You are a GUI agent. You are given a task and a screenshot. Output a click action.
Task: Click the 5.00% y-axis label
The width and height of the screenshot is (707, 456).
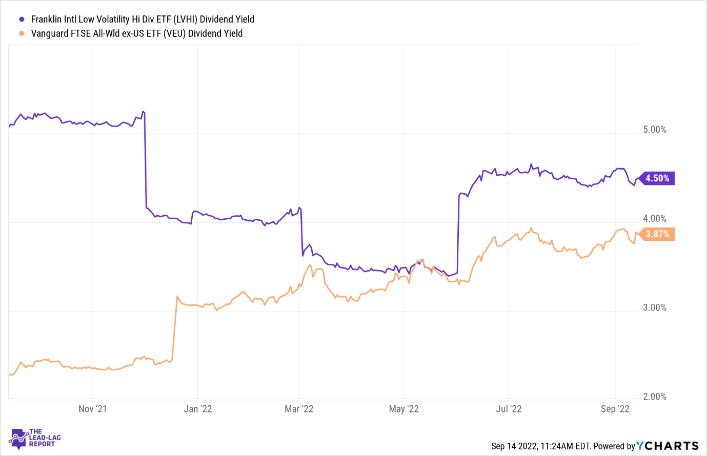coord(655,130)
